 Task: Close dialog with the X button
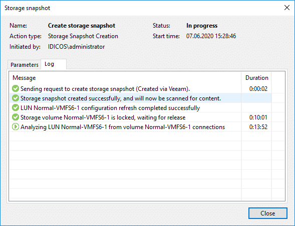(287, 8)
